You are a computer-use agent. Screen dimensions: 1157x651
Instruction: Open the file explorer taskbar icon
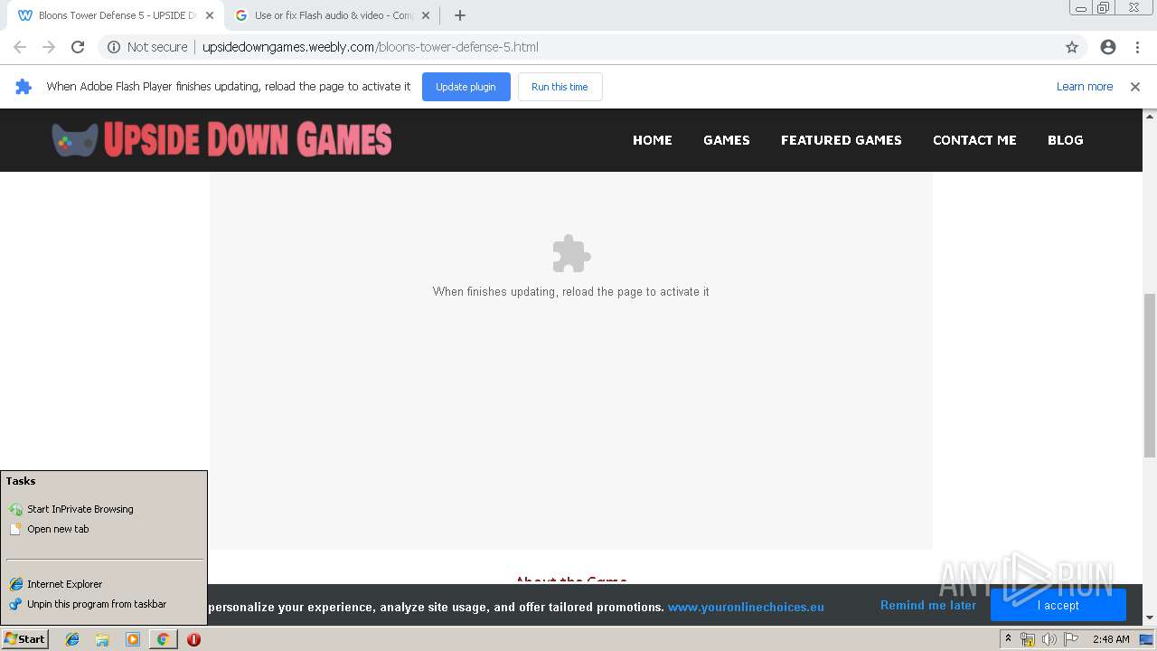tap(102, 639)
